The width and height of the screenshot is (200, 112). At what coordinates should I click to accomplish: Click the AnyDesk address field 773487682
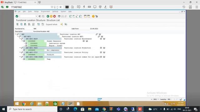[x=30, y=7]
